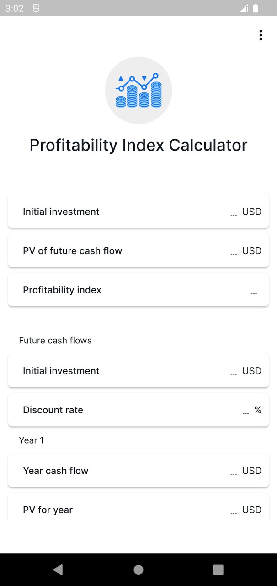Screen dimensions: 277x586
Task: Click the PV for year field
Action: click(x=138, y=510)
